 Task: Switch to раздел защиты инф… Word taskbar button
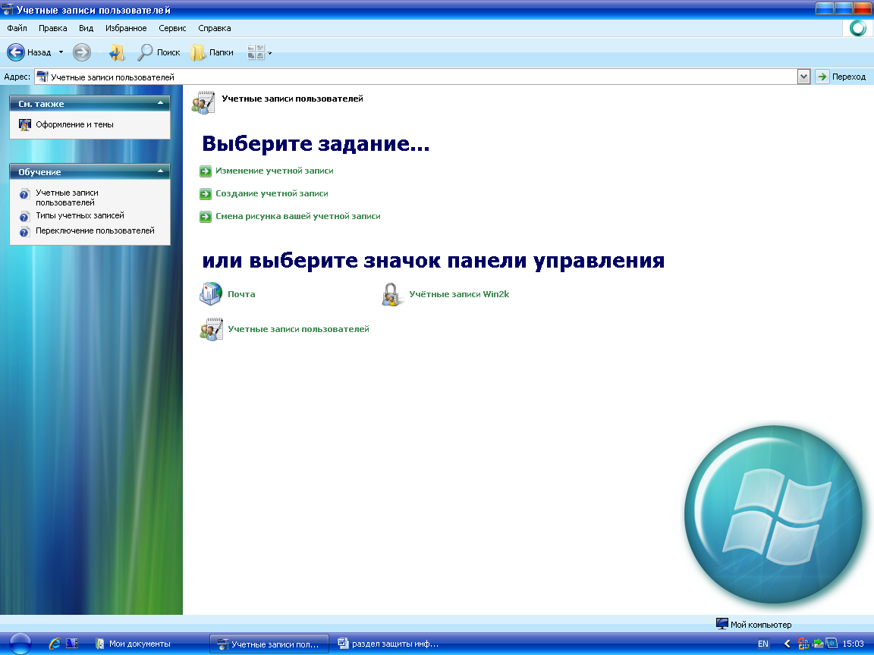388,644
